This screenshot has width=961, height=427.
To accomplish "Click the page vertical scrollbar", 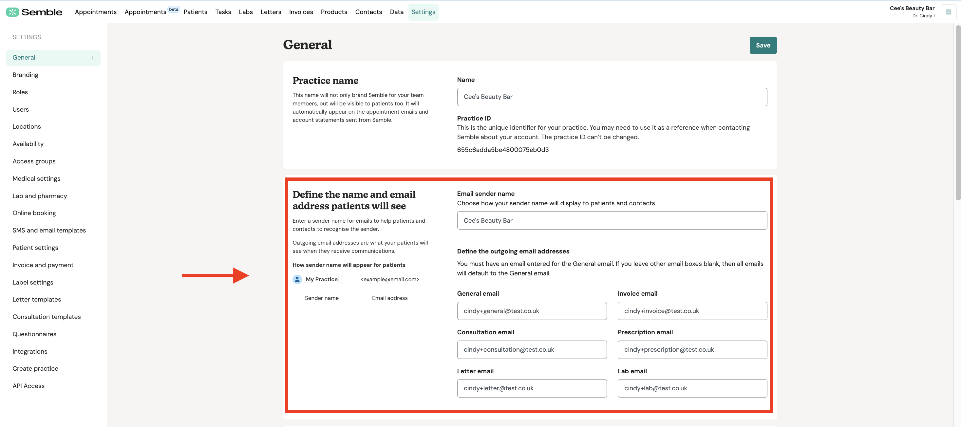I will click(958, 113).
